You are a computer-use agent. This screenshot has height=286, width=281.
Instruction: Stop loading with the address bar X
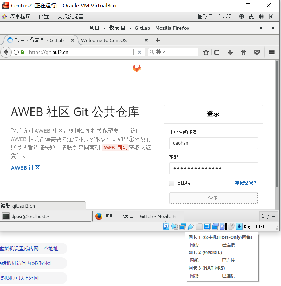[x=139, y=53]
